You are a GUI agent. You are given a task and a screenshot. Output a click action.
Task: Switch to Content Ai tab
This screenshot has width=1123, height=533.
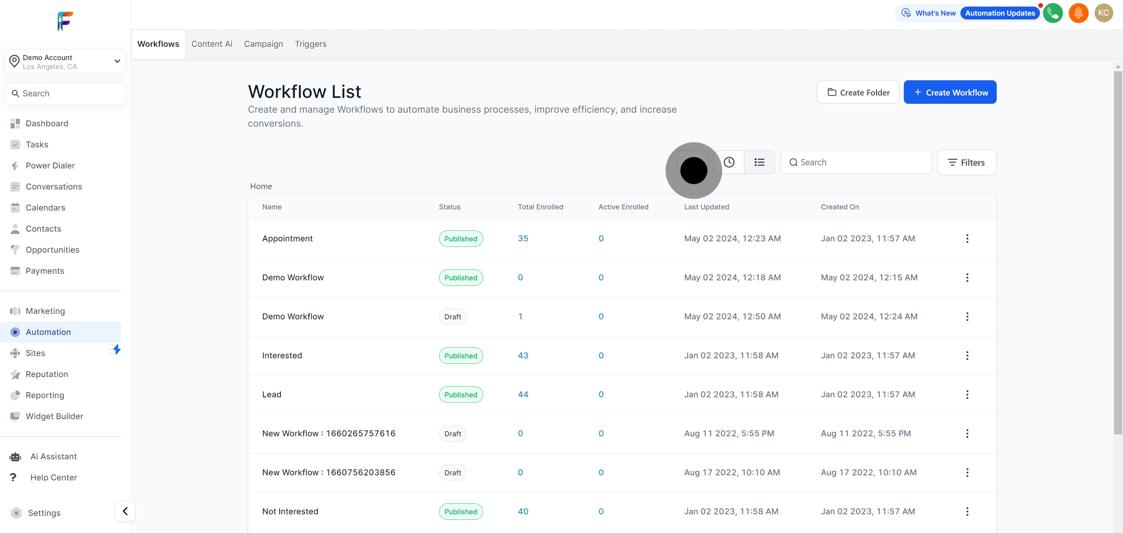[211, 44]
